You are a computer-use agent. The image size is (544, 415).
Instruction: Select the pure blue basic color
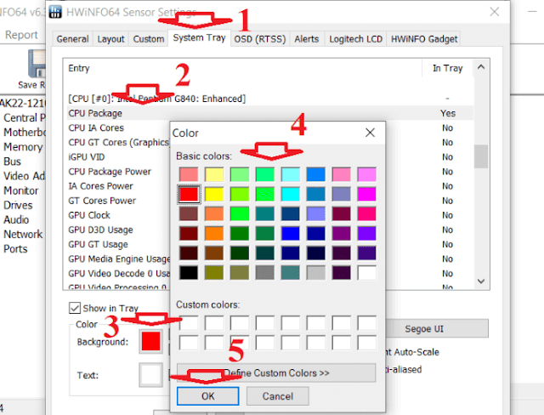pos(291,234)
